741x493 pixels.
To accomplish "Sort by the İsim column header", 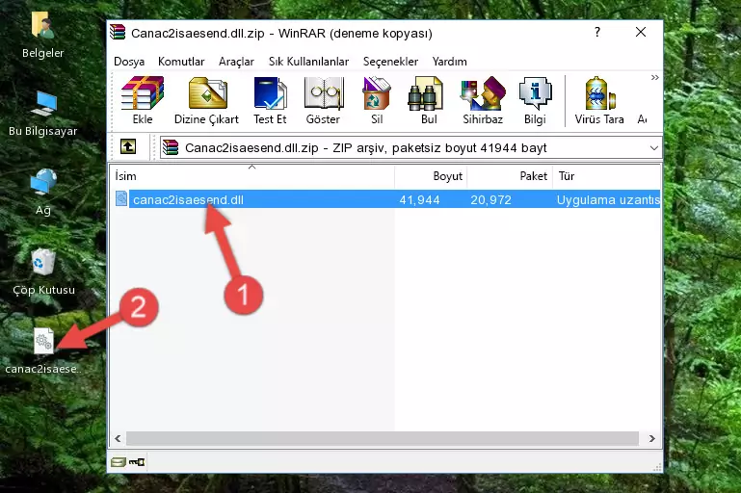I will pos(252,176).
